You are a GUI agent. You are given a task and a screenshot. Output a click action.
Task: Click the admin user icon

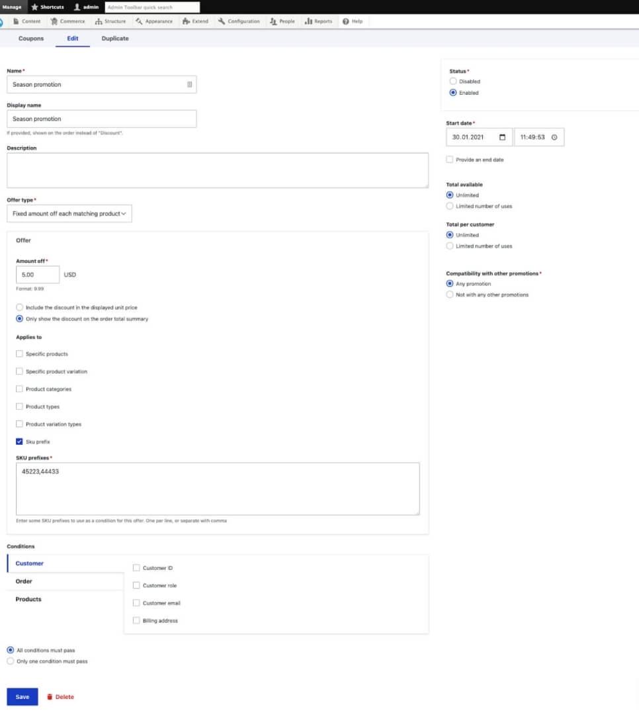(x=77, y=7)
